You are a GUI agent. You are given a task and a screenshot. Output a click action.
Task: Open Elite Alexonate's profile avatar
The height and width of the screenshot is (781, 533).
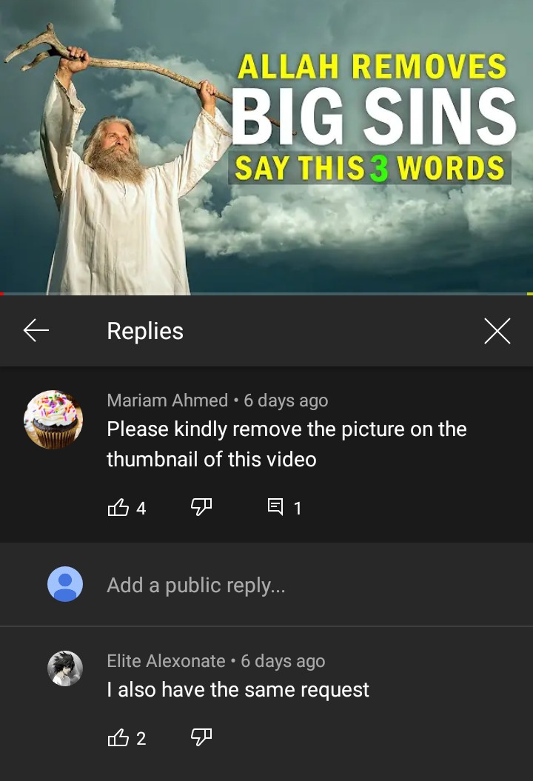tap(65, 668)
